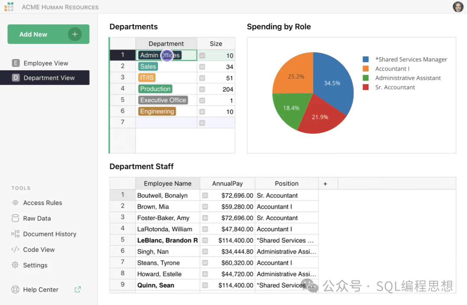Click the user avatar in top corner

pos(458,7)
